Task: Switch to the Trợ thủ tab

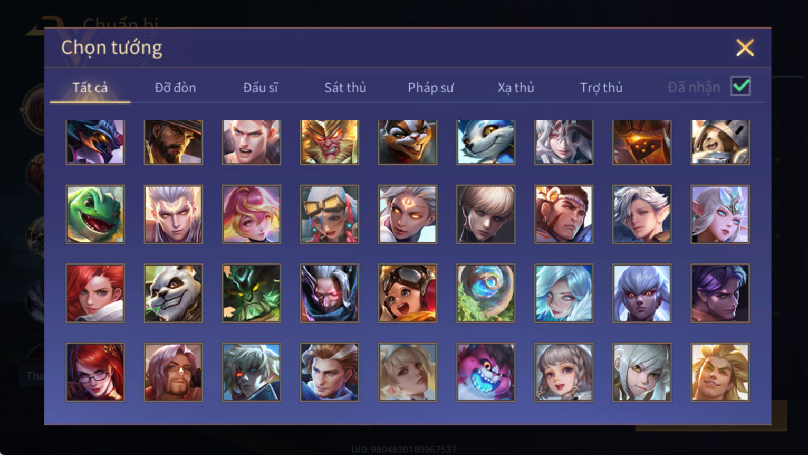Action: [x=601, y=88]
